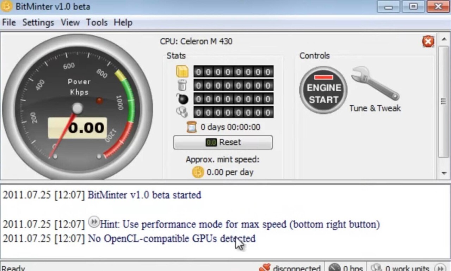The image size is (451, 271).
Task: Click the work units cubes icon in stats
Action: (x=182, y=112)
